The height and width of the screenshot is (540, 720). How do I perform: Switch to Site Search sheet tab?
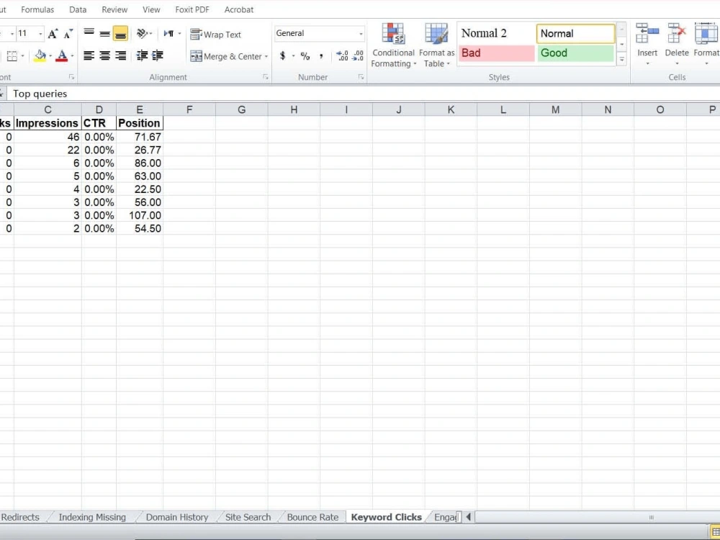click(x=248, y=517)
